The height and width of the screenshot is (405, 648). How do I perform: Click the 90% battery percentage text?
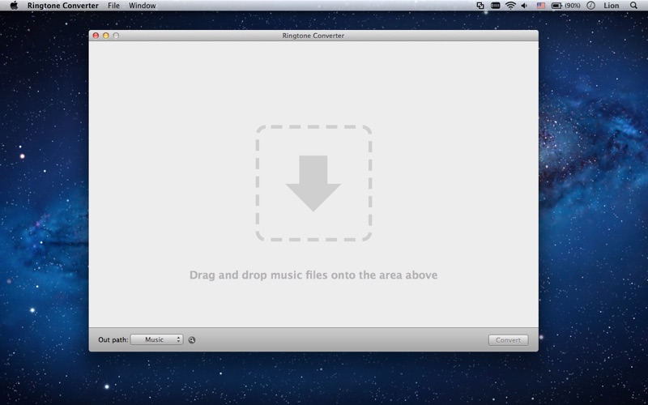tap(573, 6)
